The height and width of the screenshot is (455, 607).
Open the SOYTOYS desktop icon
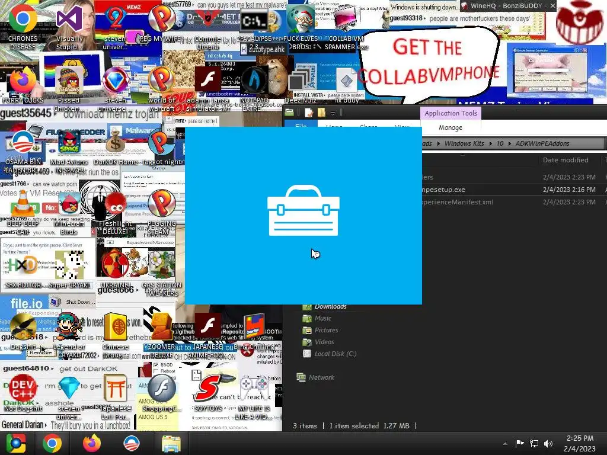coord(208,393)
